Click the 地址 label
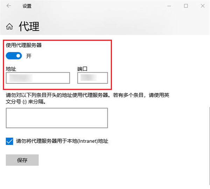 [11, 69]
